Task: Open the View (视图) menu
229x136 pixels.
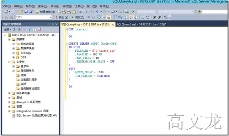Action: coord(30,6)
